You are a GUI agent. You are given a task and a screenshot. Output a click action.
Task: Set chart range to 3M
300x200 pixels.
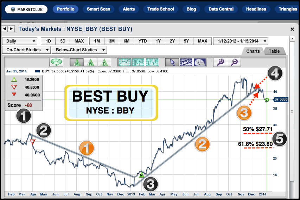(112, 41)
